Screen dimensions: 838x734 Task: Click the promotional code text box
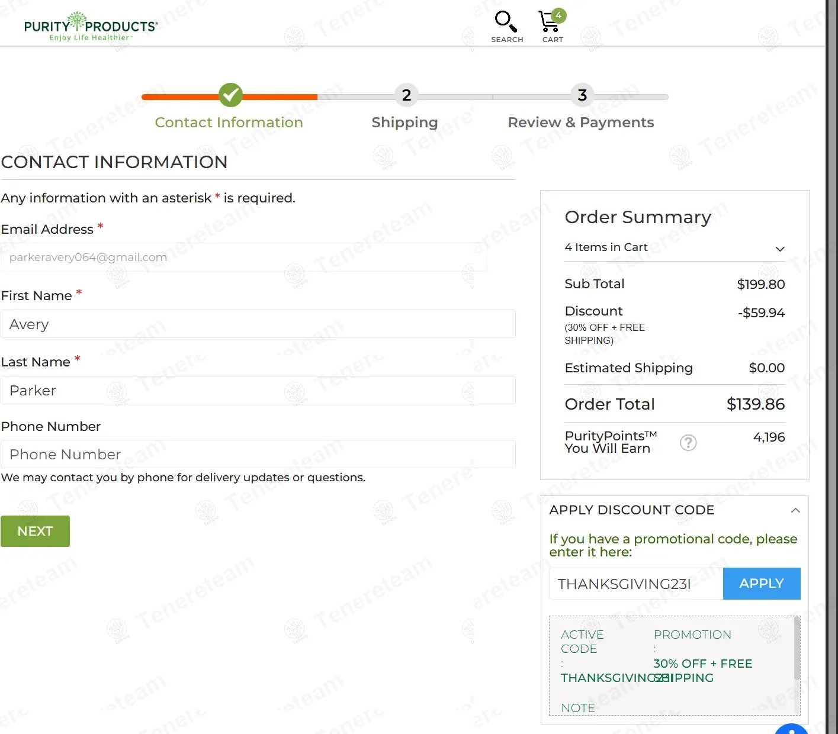[635, 584]
